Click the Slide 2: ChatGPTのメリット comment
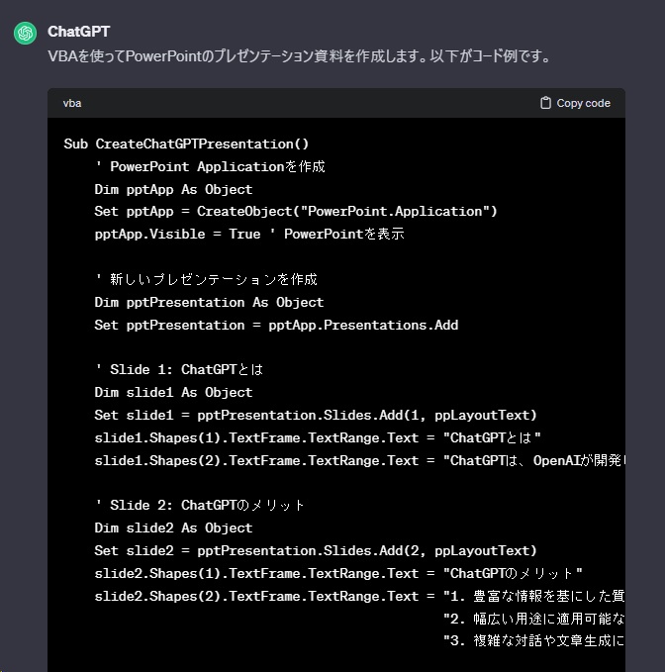This screenshot has height=672, width=665. pos(200,505)
